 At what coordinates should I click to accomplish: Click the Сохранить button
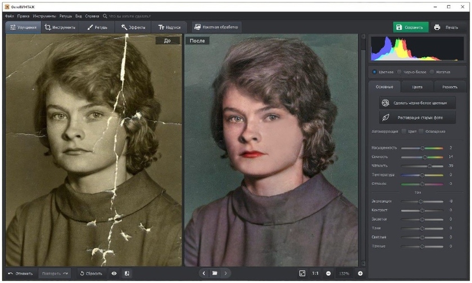point(410,27)
